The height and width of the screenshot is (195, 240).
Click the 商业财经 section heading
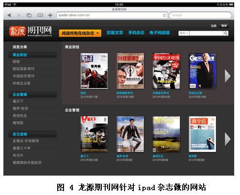pyautogui.click(x=72, y=47)
